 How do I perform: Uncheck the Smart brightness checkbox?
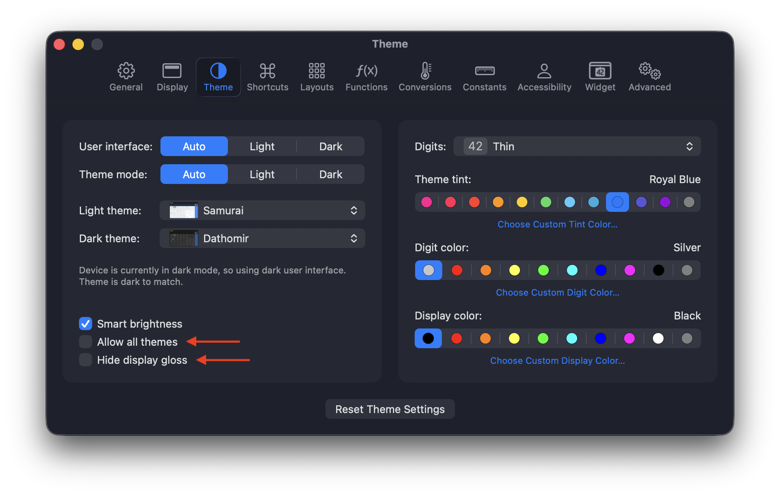tap(86, 324)
